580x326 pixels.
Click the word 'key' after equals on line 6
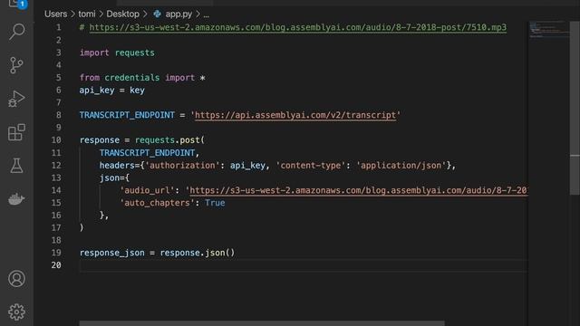(137, 91)
